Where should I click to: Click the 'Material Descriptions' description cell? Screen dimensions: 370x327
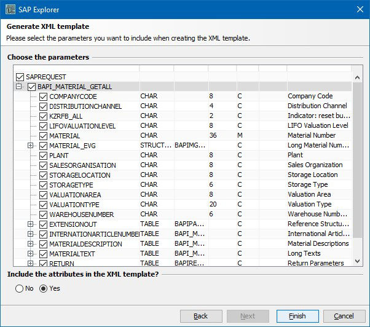click(318, 243)
